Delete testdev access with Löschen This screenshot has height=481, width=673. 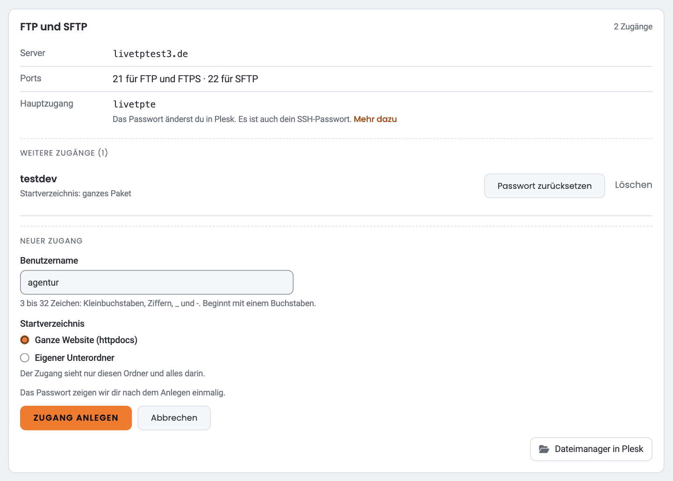(633, 185)
